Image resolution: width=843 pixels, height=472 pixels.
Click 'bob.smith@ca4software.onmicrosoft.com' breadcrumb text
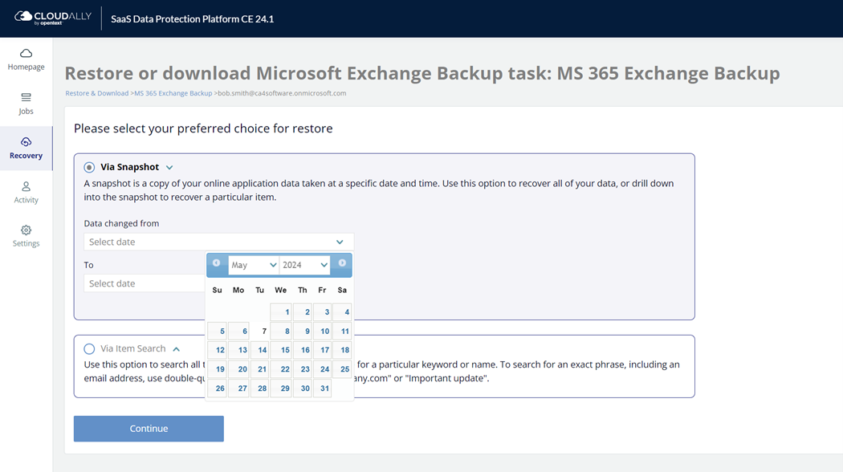tap(282, 93)
